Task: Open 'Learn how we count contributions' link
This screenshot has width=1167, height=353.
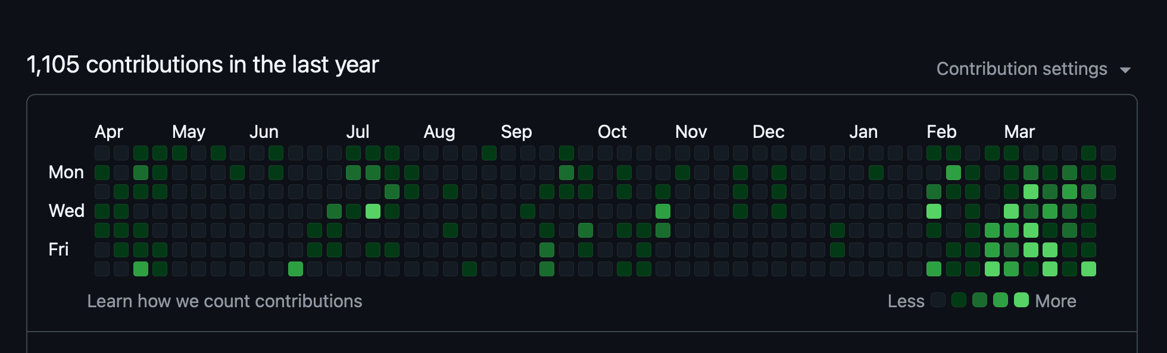Action: point(224,301)
